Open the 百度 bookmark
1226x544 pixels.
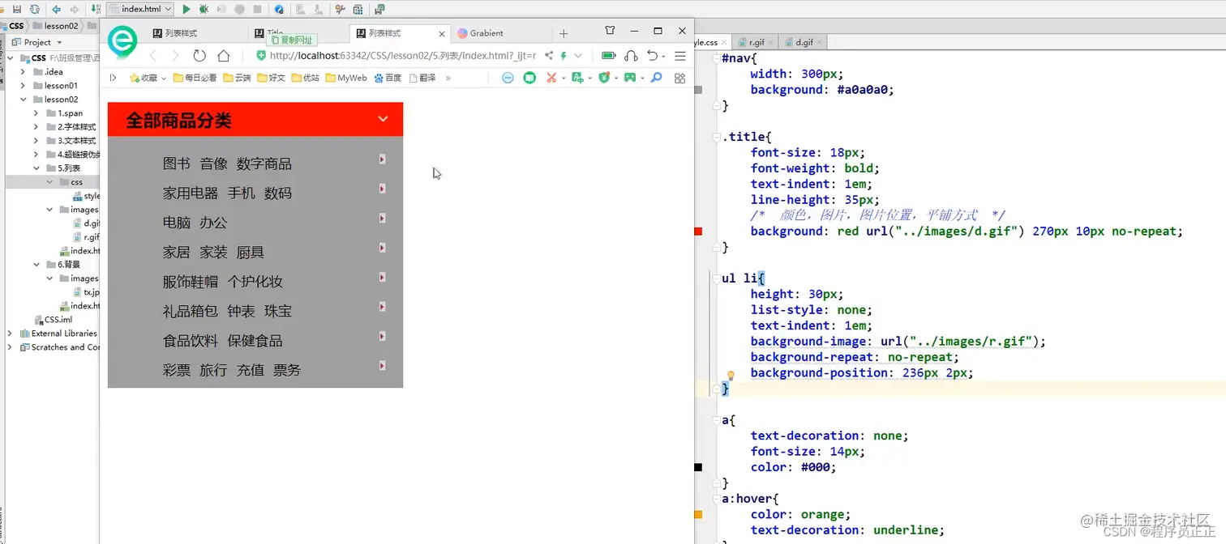tap(388, 79)
